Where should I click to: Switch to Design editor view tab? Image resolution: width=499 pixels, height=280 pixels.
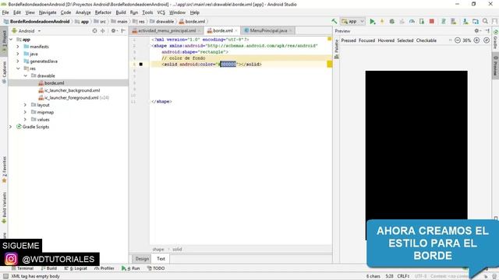click(x=142, y=259)
